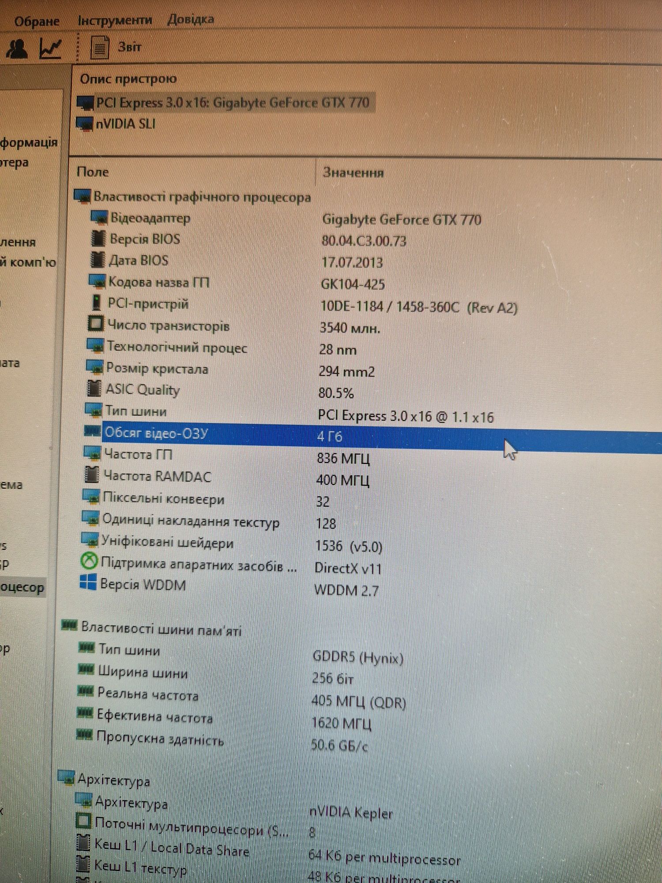
Task: Click the Реальна частота memory icon
Action: [85, 691]
